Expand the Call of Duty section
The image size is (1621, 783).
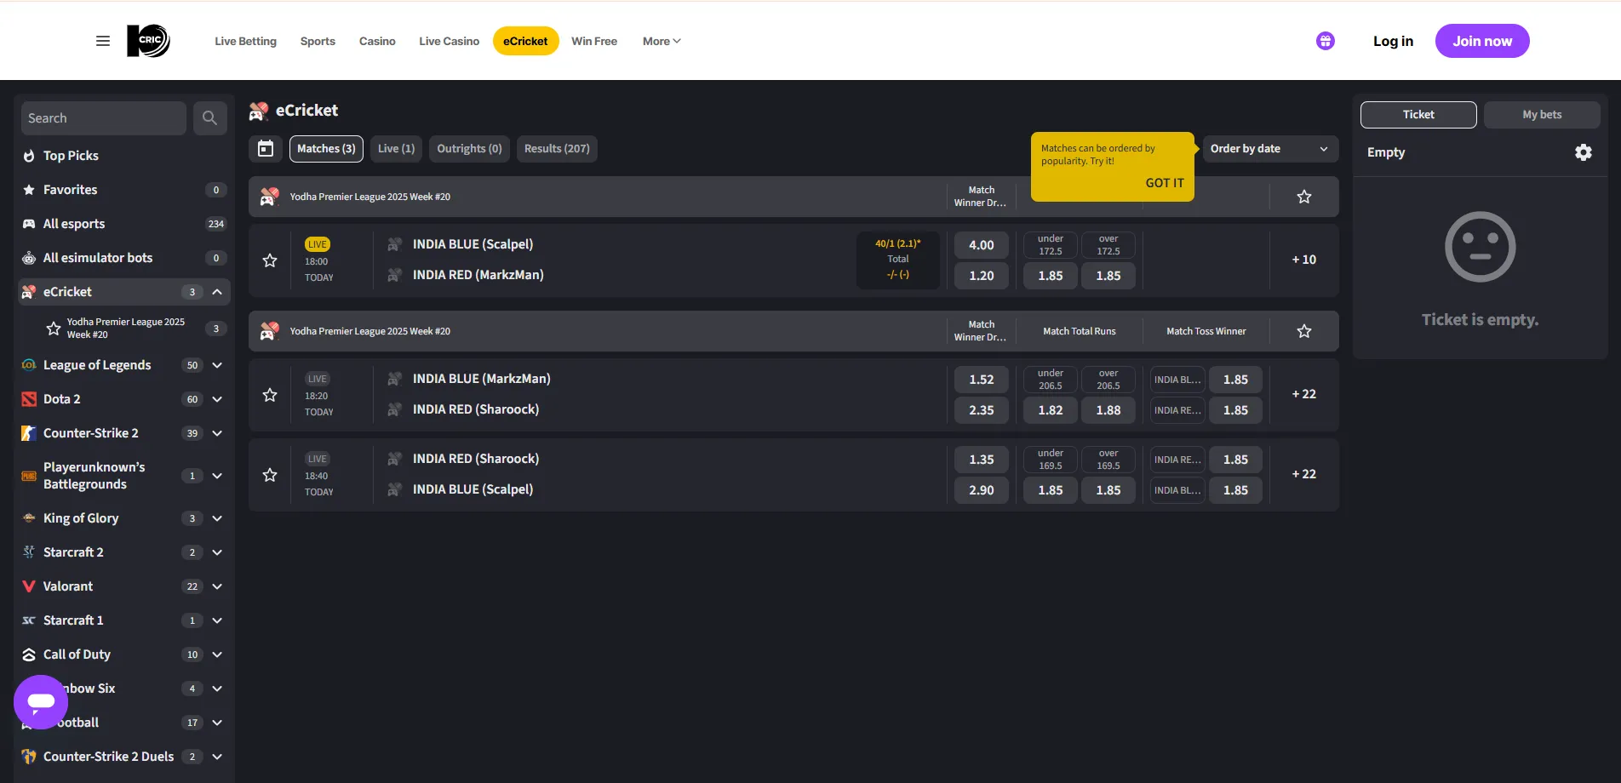[217, 654]
